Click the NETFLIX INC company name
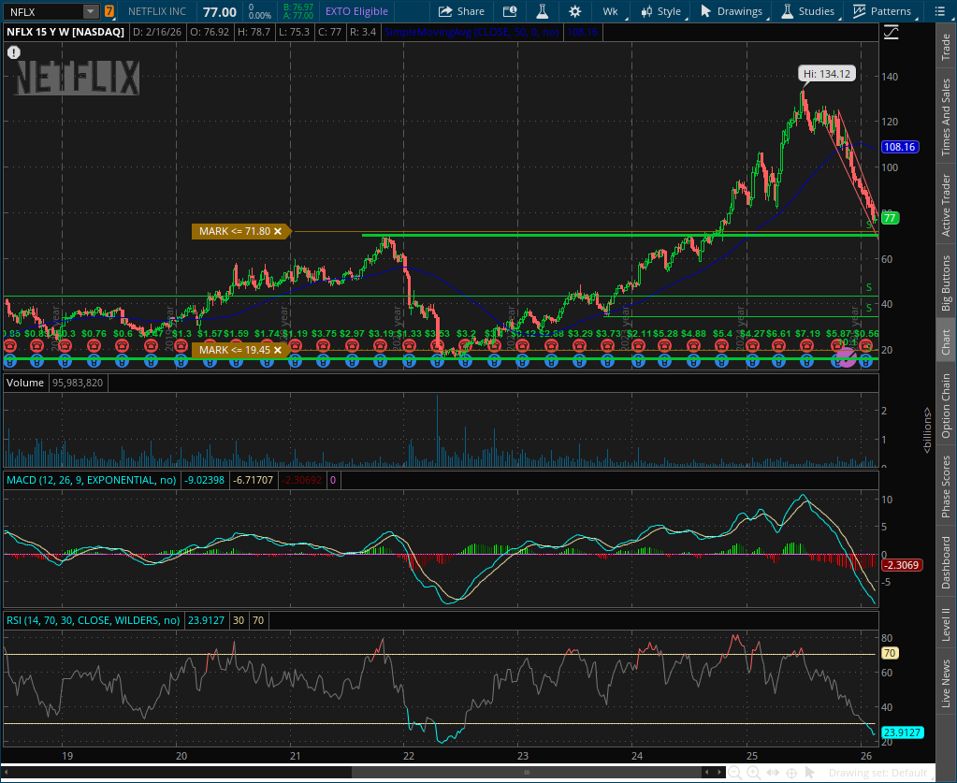Screen dimensions: 957x783 point(157,11)
